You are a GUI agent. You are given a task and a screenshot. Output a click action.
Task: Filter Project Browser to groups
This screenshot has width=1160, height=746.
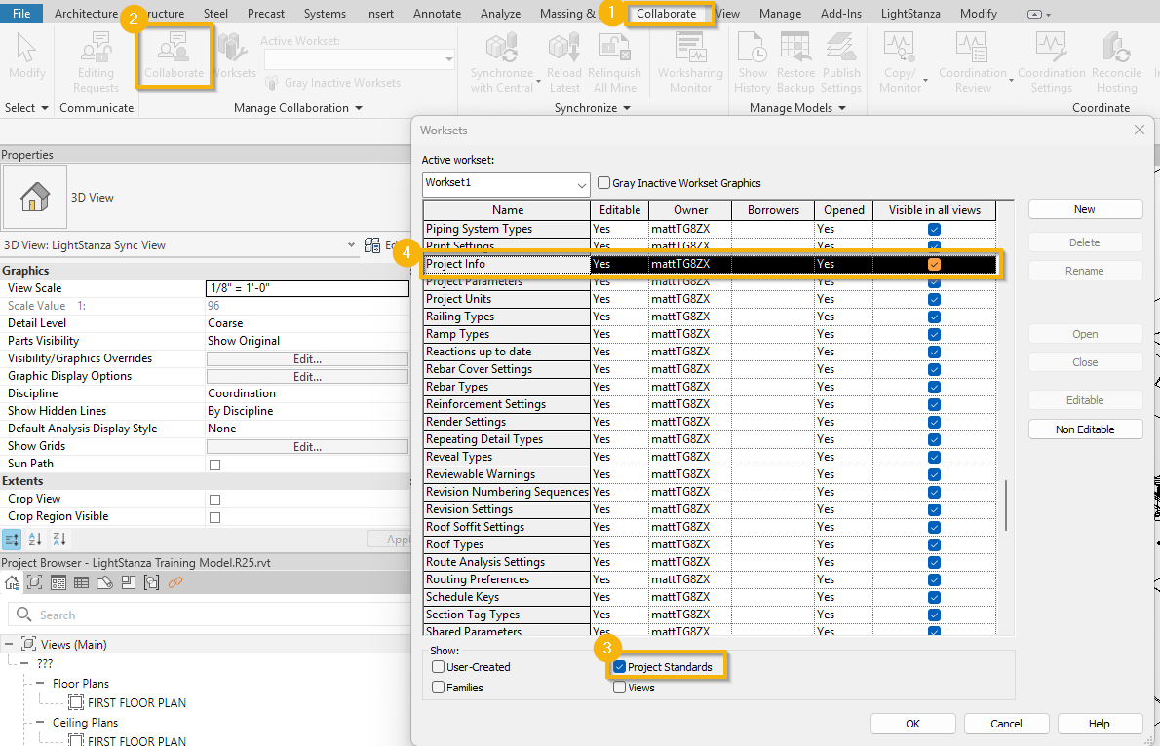(x=152, y=582)
